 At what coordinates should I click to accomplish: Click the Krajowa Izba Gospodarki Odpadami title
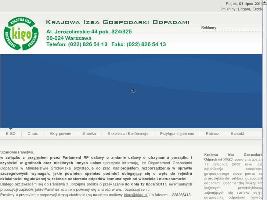(x=118, y=22)
